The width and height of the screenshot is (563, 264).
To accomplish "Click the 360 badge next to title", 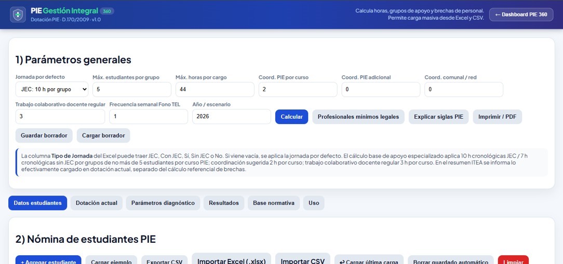I will point(106,11).
